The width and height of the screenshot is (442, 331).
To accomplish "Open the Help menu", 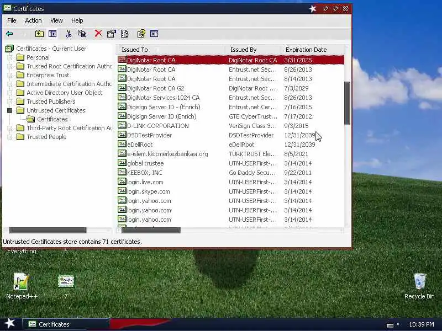I will pos(77,20).
